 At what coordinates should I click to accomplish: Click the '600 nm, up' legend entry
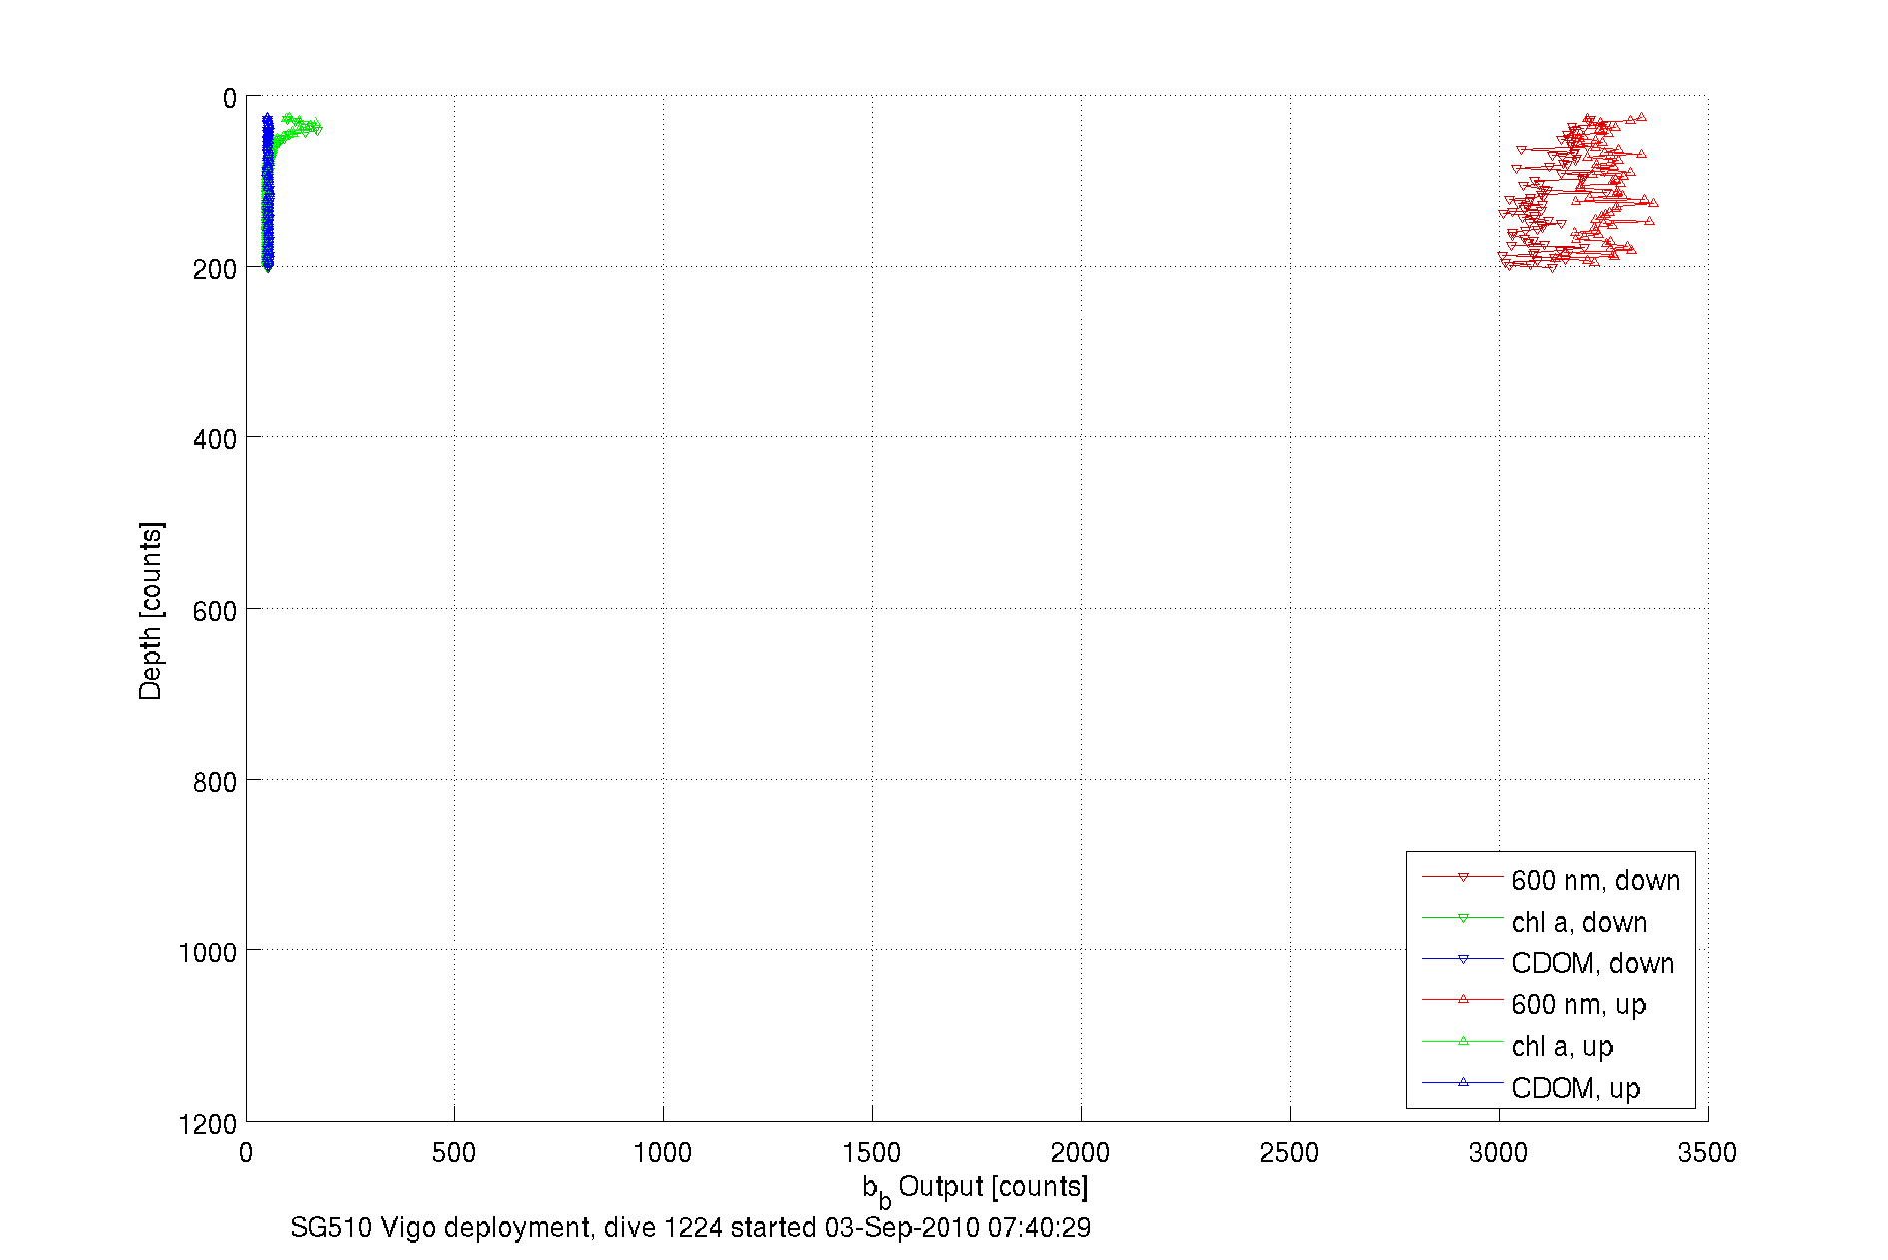point(1536,1004)
